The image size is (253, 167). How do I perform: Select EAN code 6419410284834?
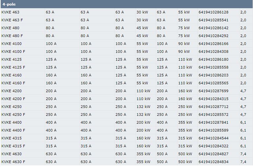coord(214,162)
